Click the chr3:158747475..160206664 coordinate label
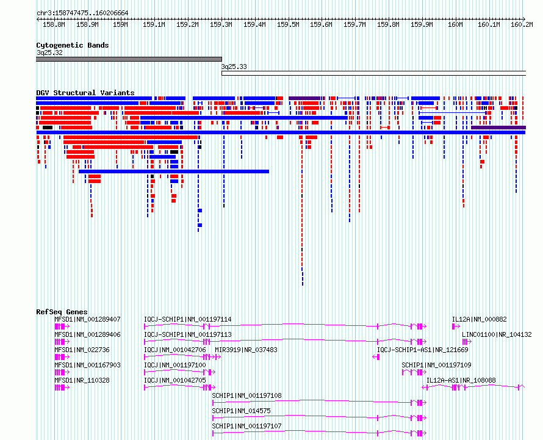Image resolution: width=543 pixels, height=440 pixels. (82, 13)
